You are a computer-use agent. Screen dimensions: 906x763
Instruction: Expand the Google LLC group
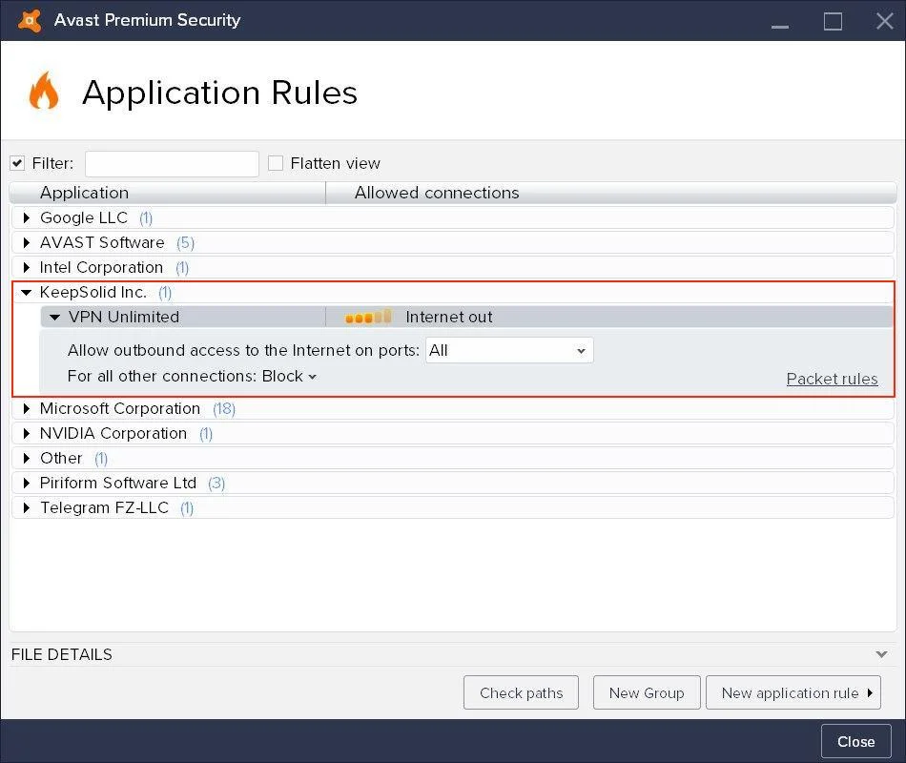pos(27,217)
